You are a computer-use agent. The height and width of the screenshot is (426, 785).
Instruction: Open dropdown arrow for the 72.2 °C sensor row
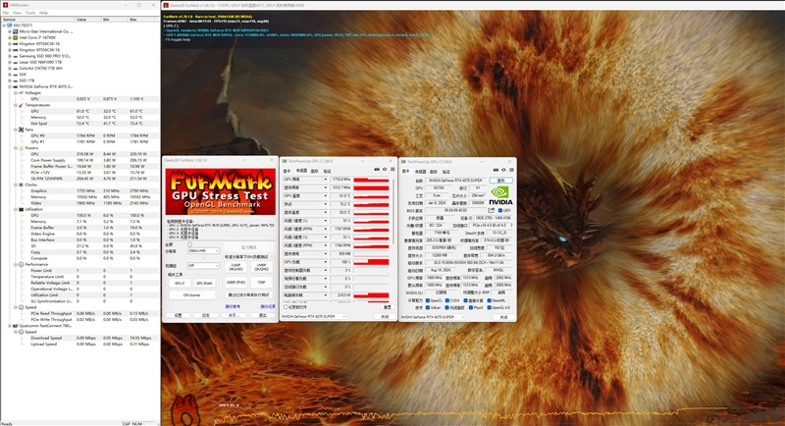click(x=326, y=204)
